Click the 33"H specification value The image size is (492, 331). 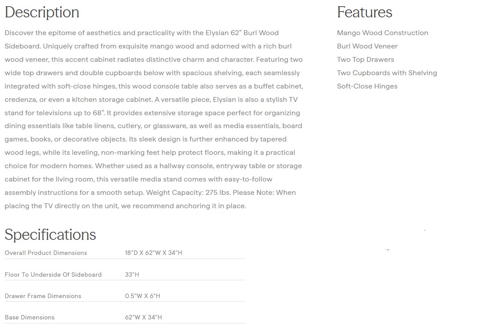(132, 274)
